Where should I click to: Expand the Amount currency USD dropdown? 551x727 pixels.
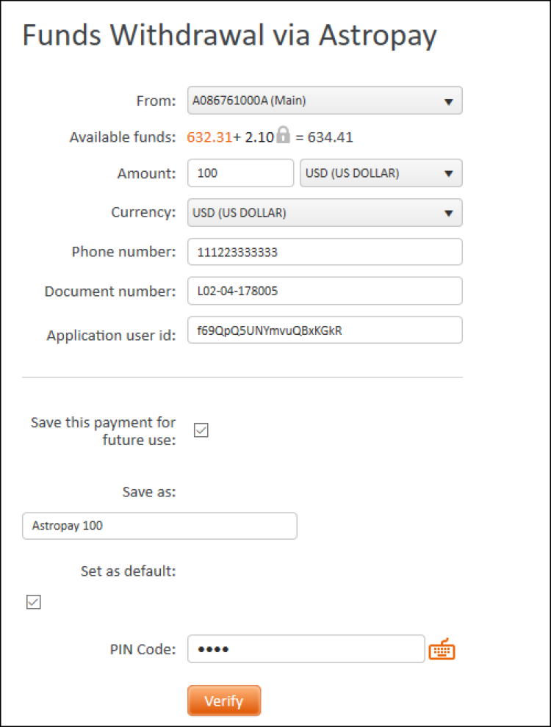381,173
